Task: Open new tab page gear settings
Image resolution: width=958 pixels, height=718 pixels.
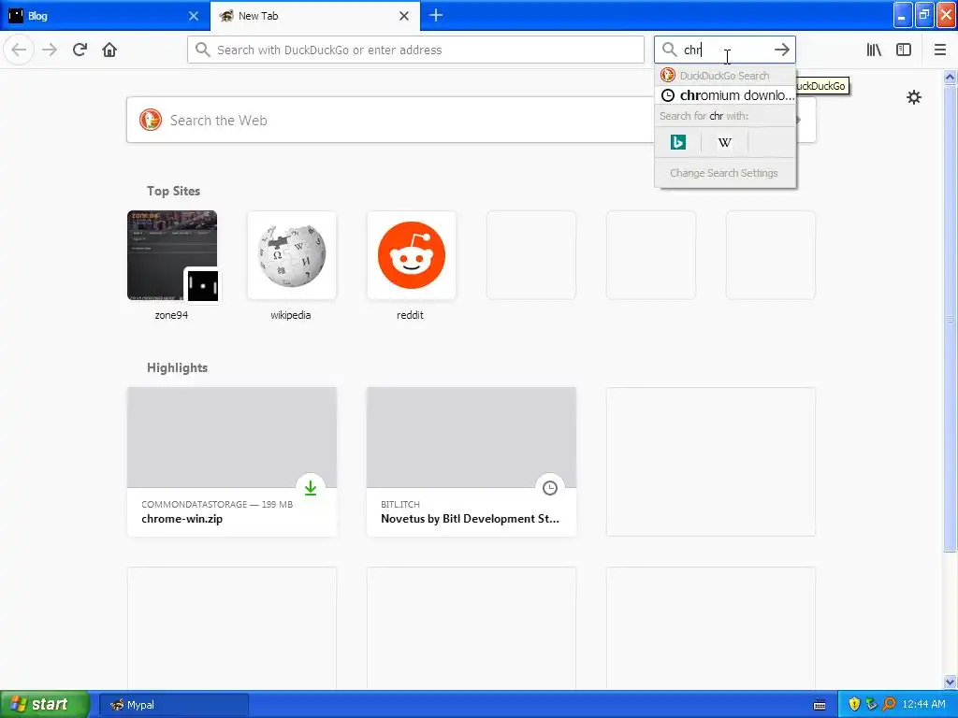Action: pyautogui.click(x=913, y=97)
